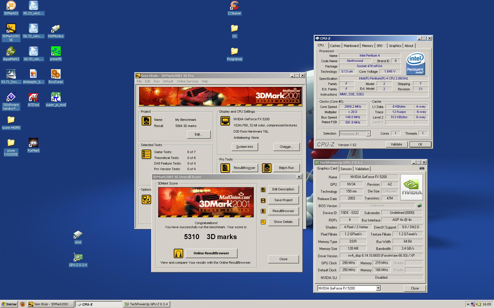Click the Batch Run button
This screenshot has width=494, height=308.
coord(286,168)
